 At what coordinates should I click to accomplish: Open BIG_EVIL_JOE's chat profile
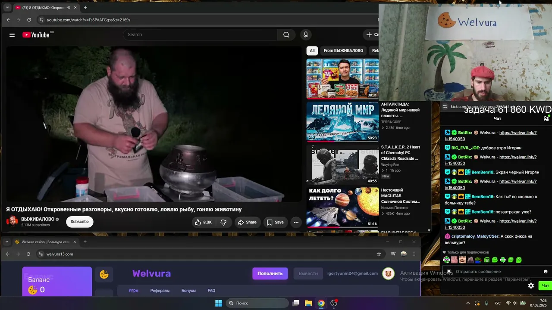[x=465, y=148]
